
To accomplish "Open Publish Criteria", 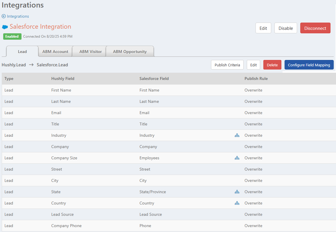I will pos(227,65).
